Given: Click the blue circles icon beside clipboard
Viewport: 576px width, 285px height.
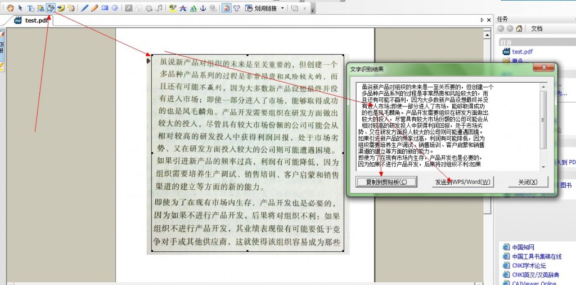Looking at the screenshot, I should click(x=237, y=8).
